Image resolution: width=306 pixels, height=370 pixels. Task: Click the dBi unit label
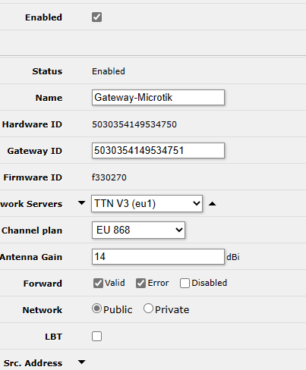(x=233, y=257)
